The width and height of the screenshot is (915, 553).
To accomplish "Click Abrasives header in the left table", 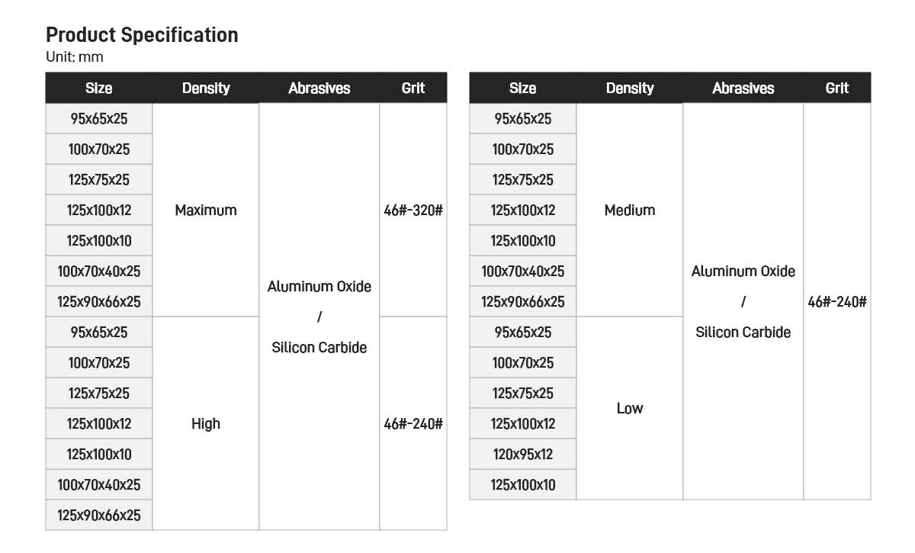I will tap(319, 88).
